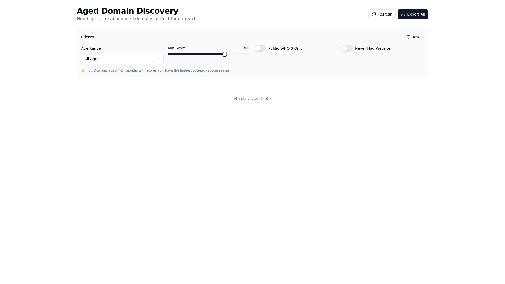Click the Aged Domain Discovery heading

coord(128,11)
